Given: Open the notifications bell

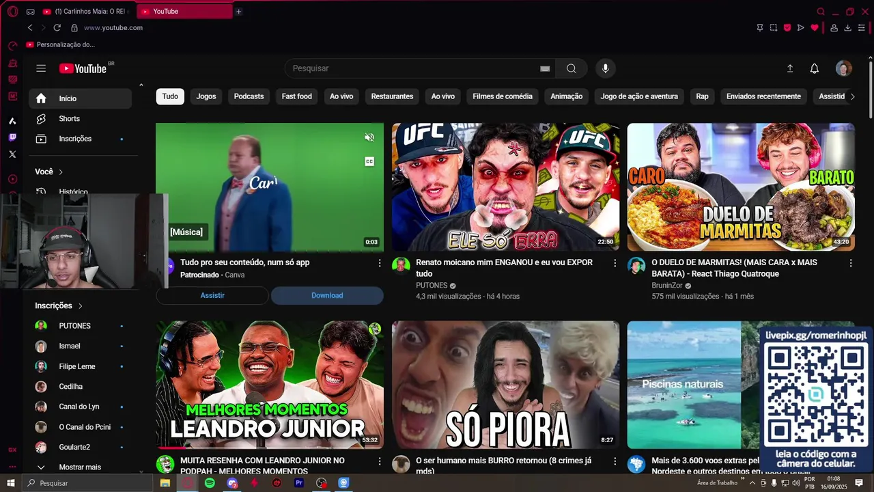Looking at the screenshot, I should click(815, 68).
